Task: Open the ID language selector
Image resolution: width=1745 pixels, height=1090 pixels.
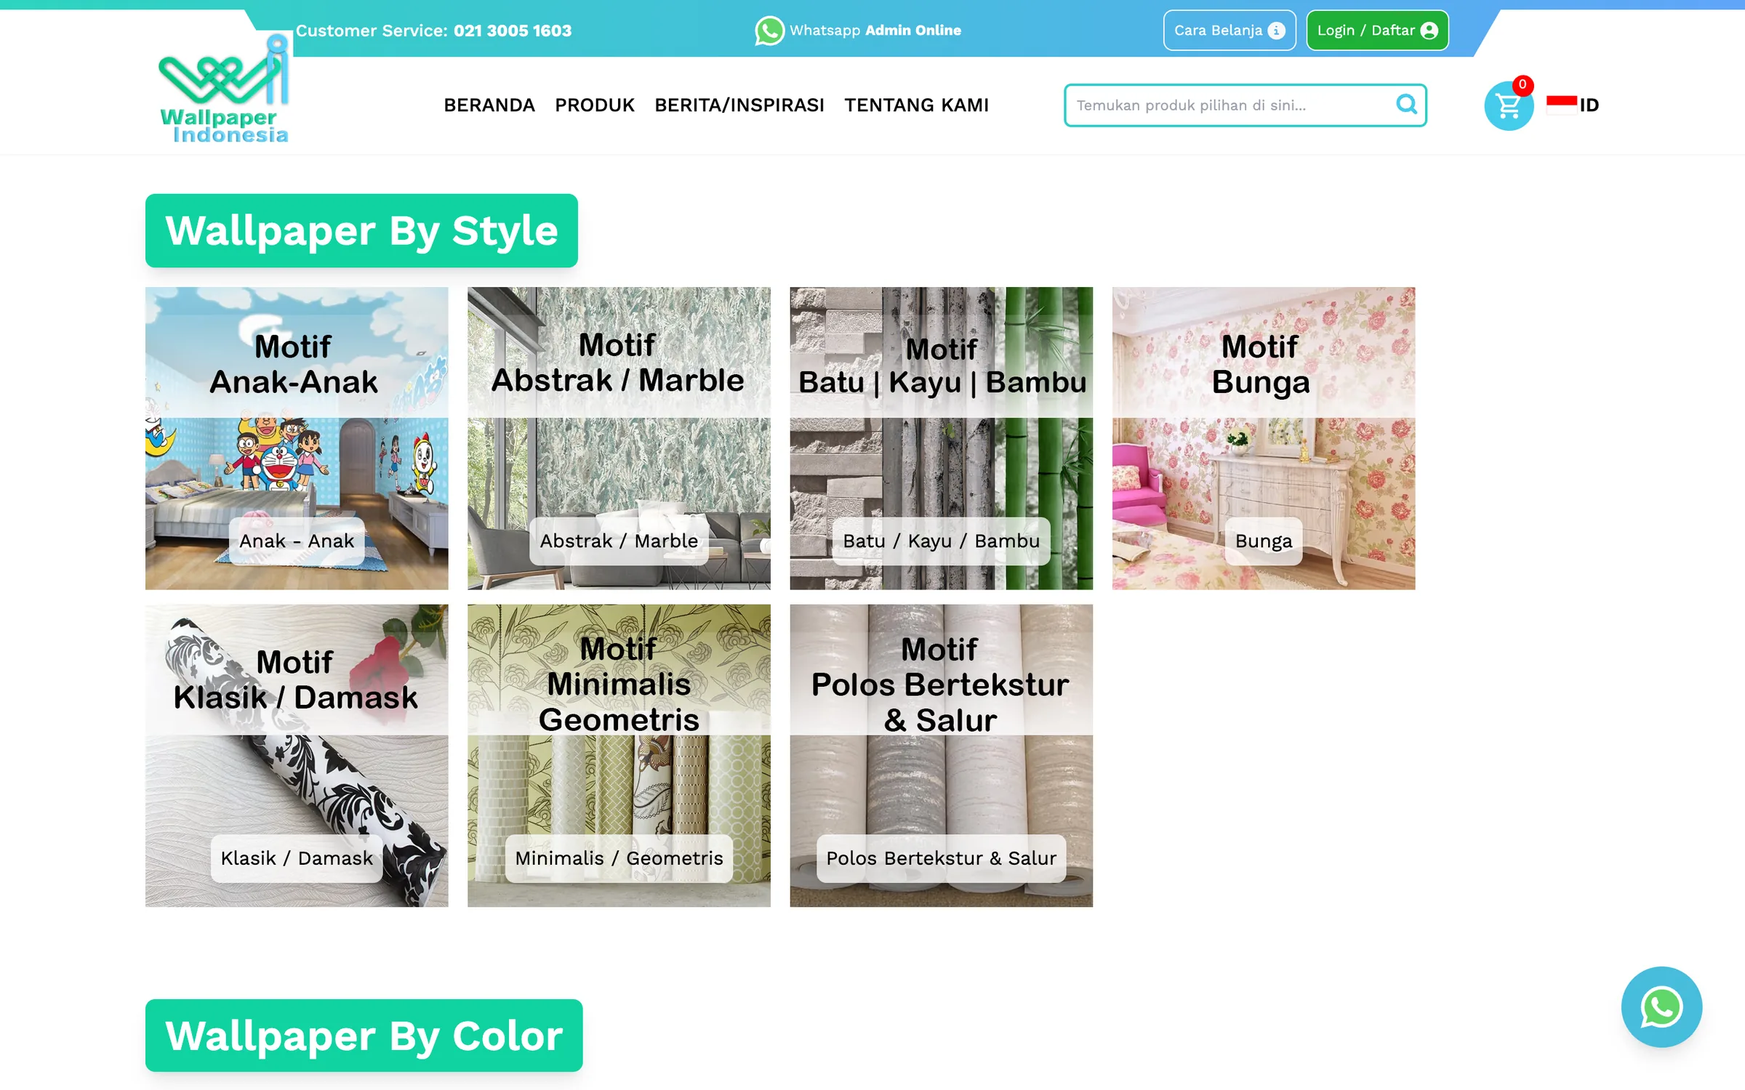Action: tap(1573, 105)
